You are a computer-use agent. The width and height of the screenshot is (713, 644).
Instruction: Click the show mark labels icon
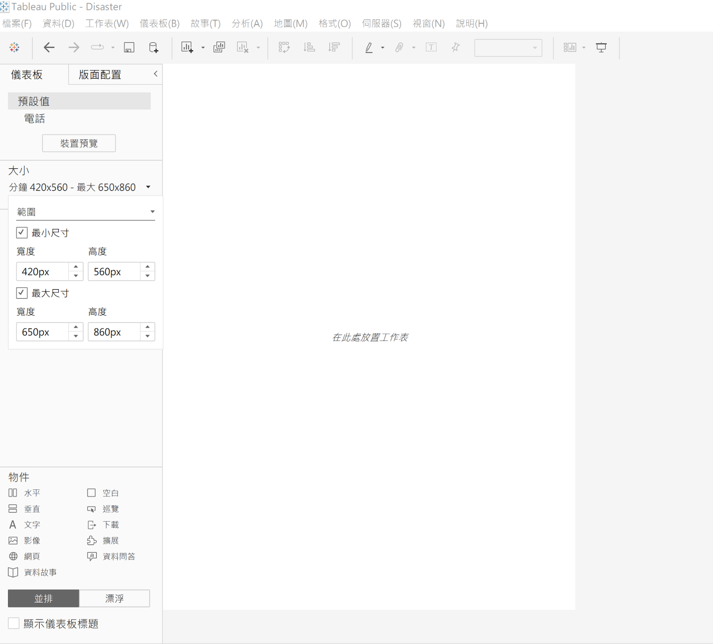[x=431, y=47]
